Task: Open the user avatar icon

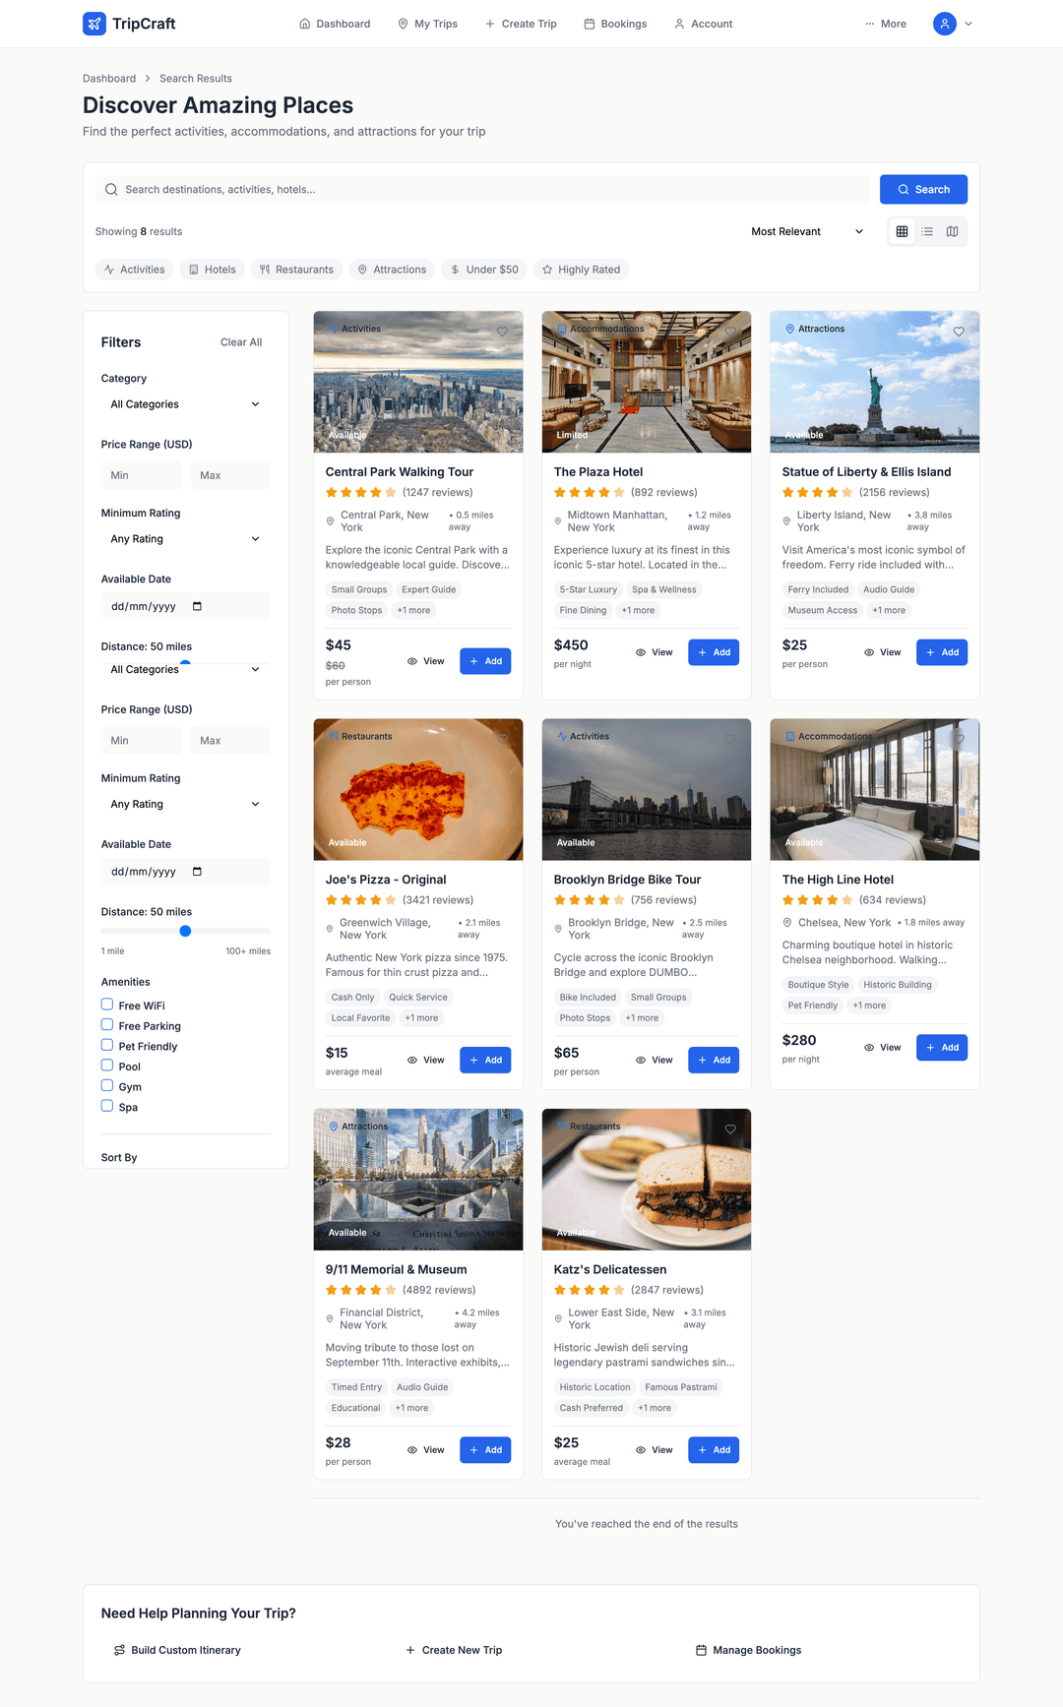Action: point(944,24)
